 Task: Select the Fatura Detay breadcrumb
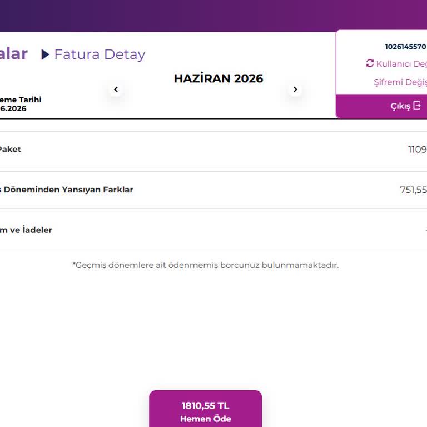point(100,54)
